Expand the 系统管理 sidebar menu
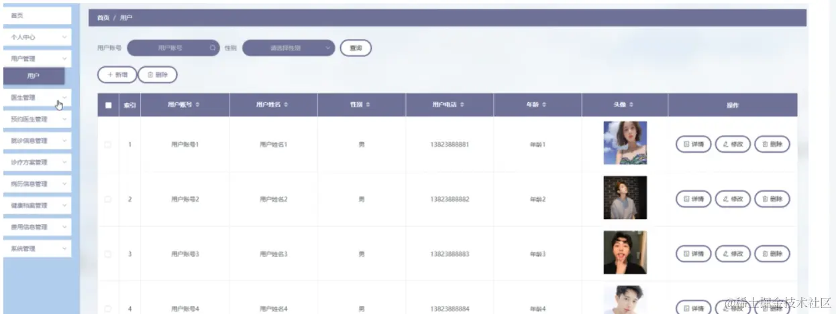This screenshot has width=836, height=314. coord(38,248)
